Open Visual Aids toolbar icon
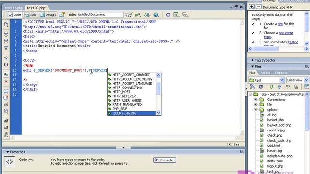The image size is (310, 174). [x=185, y=15]
